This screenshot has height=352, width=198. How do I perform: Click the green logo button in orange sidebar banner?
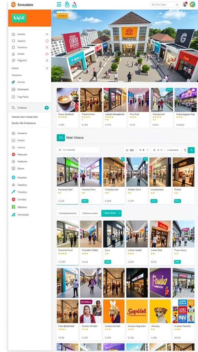click(19, 18)
